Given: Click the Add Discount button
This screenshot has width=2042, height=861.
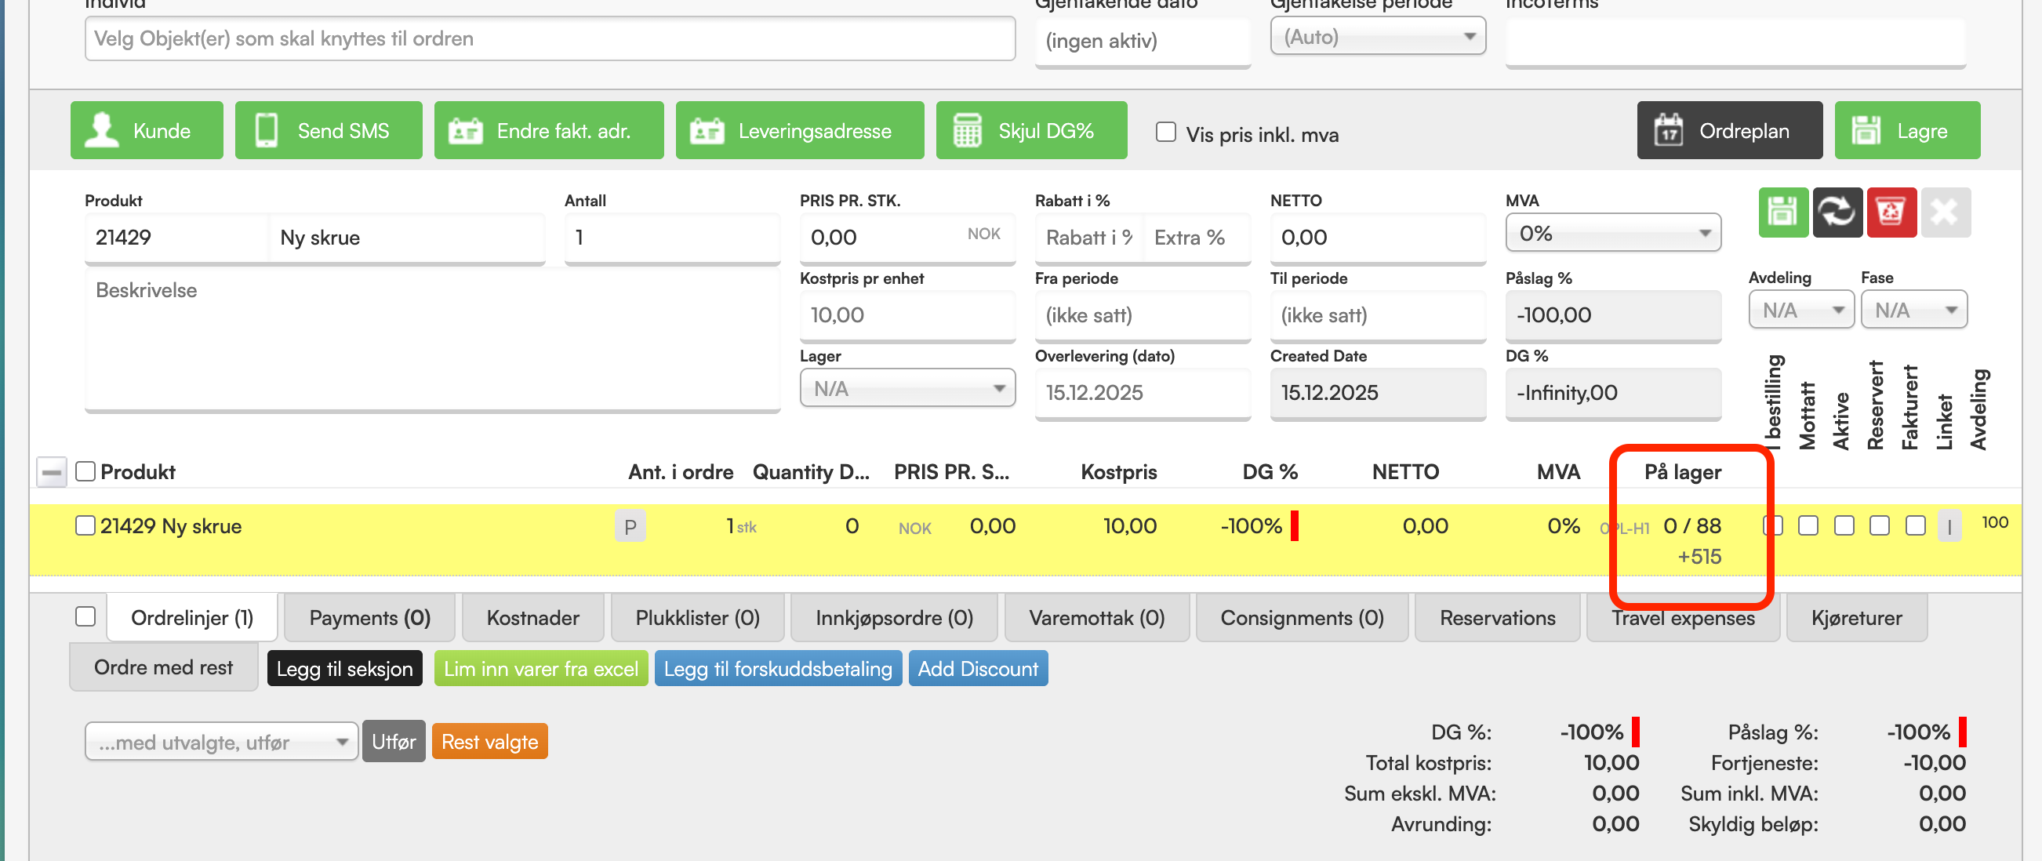Looking at the screenshot, I should point(977,668).
